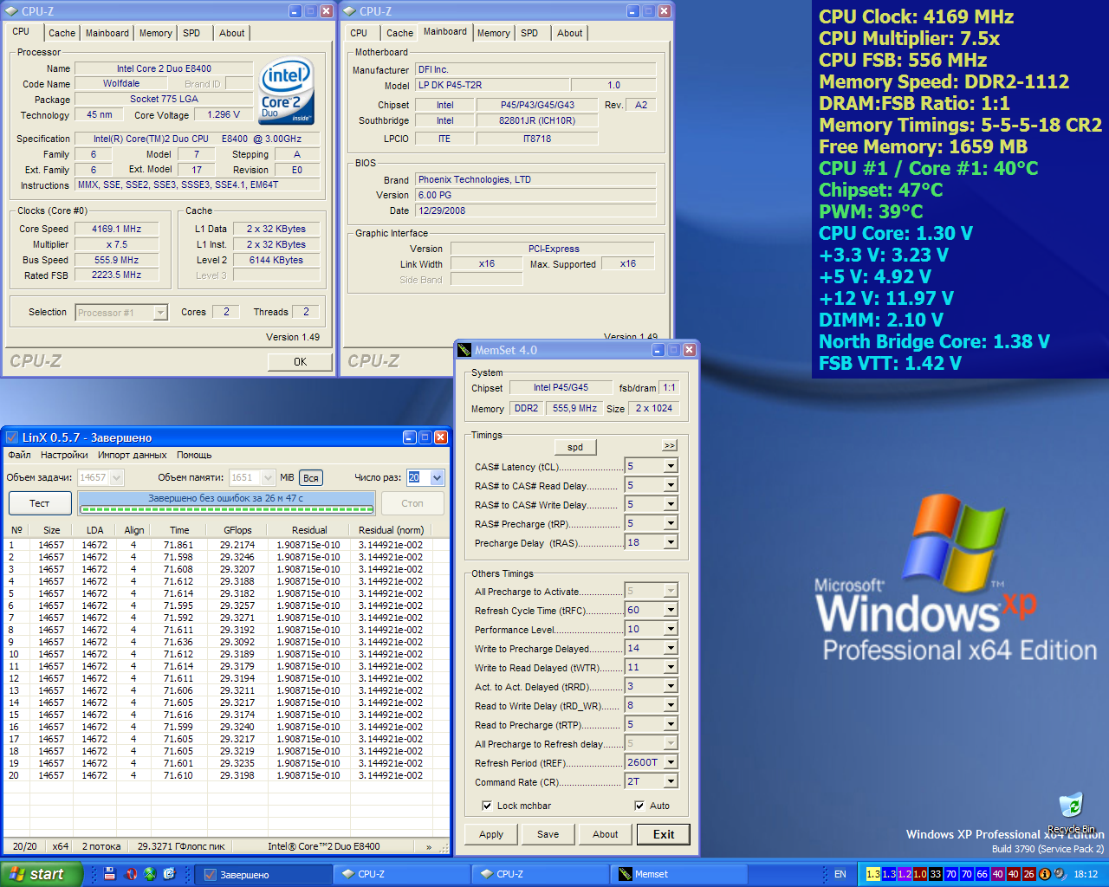
Task: Open the Настройки menu in LinX
Action: click(x=64, y=455)
